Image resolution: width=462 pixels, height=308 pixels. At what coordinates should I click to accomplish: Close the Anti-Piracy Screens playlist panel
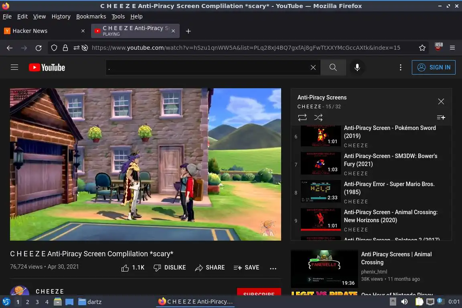(441, 101)
